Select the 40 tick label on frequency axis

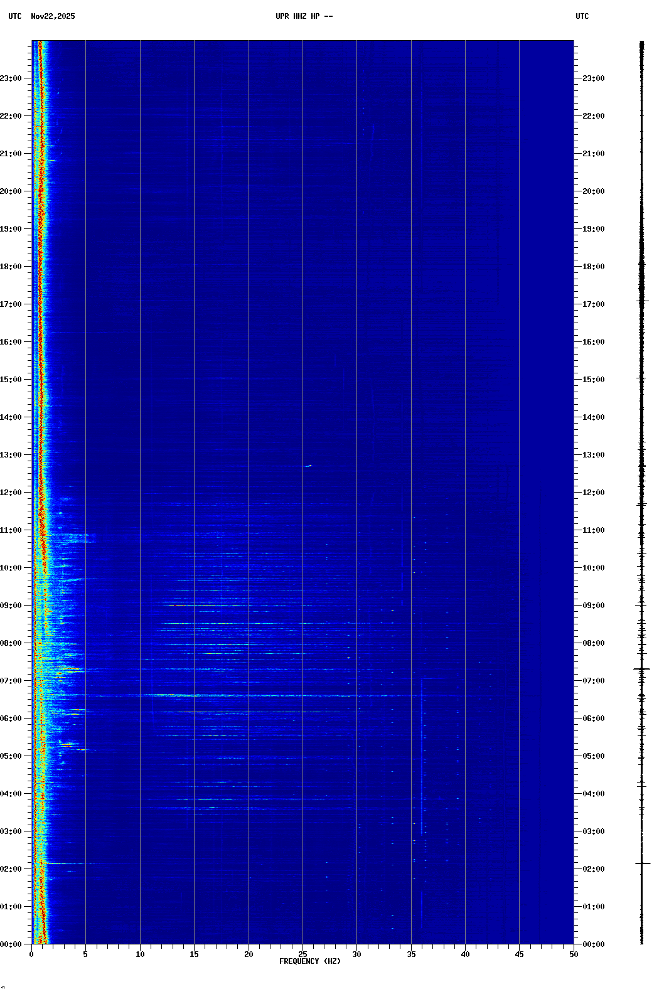(465, 954)
